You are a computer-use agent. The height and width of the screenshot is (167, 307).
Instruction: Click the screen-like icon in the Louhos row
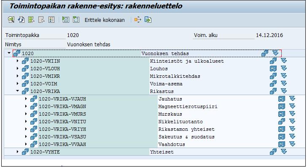(x=273, y=69)
